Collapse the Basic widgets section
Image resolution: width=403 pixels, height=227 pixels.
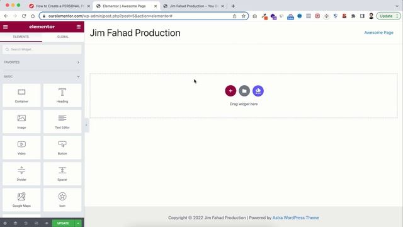42,76
